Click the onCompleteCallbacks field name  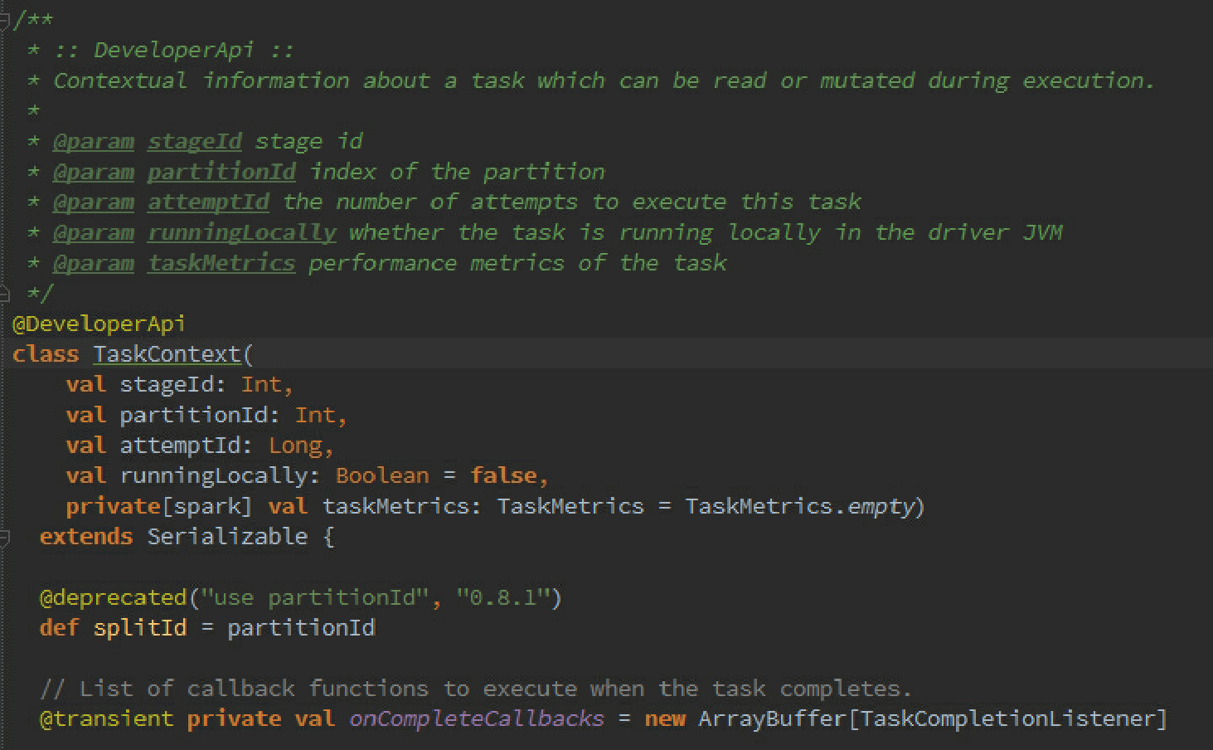click(x=477, y=718)
